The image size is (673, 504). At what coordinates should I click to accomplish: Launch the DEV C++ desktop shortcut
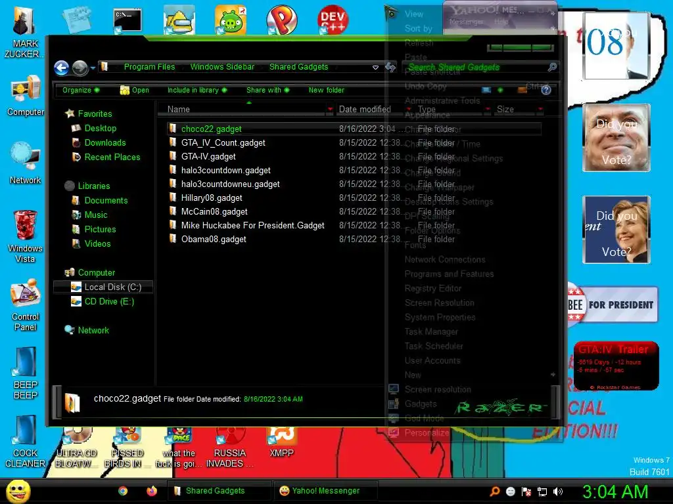(x=333, y=20)
